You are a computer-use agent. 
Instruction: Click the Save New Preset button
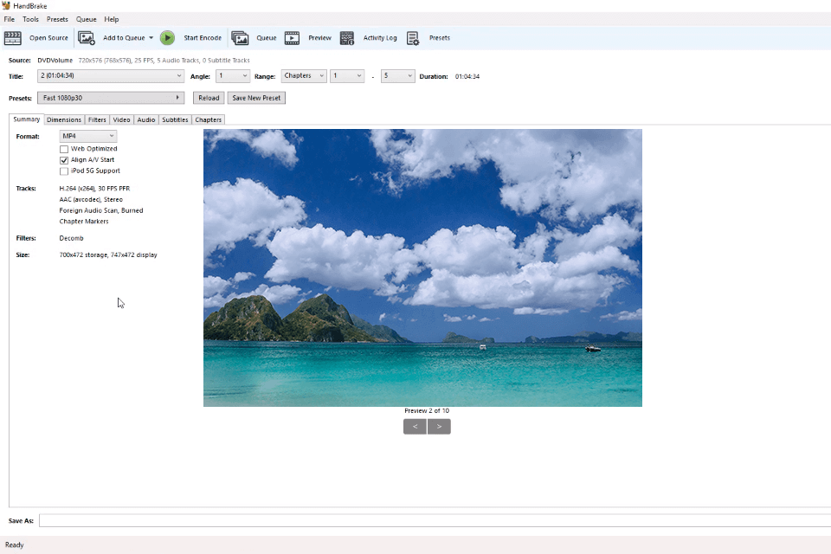[255, 97]
